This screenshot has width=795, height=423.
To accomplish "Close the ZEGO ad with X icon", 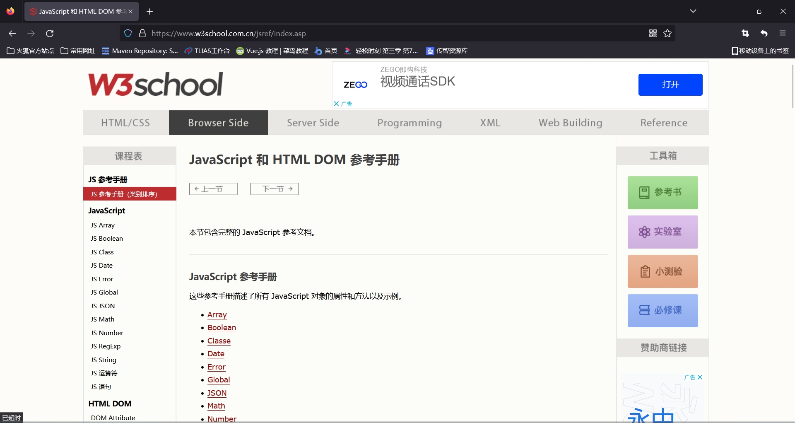I will tap(336, 104).
